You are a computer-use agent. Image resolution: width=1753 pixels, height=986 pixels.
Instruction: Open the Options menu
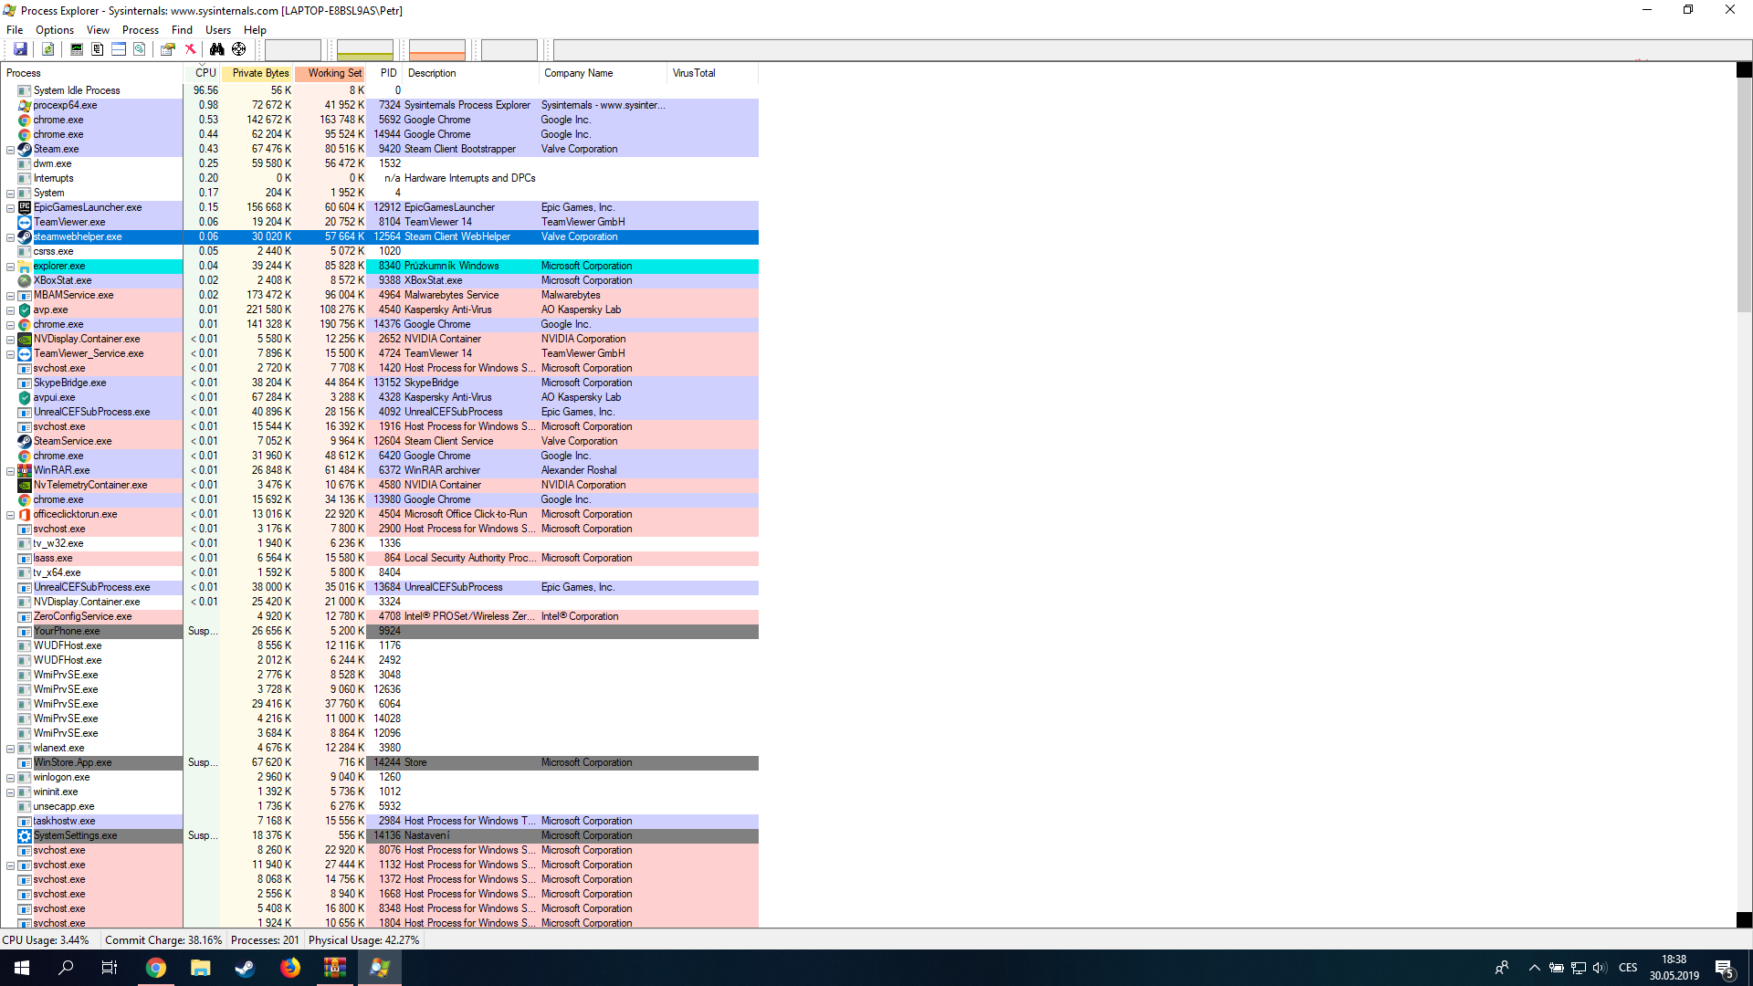pos(55,30)
